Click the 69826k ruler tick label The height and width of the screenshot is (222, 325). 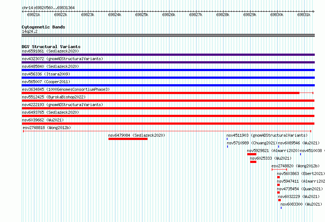169,15
